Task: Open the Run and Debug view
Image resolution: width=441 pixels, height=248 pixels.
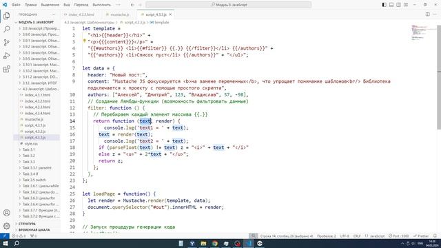Action: tap(6, 56)
